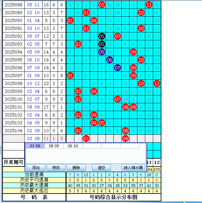The image size is (202, 203).
Task: Click 清空 to clear the list
Action: 101,168
